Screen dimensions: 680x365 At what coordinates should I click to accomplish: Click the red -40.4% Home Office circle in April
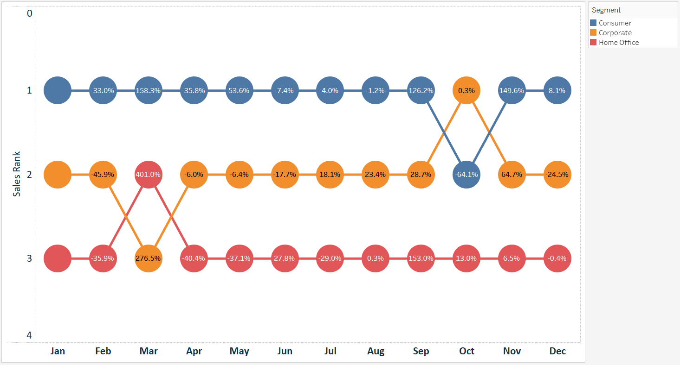coord(194,258)
